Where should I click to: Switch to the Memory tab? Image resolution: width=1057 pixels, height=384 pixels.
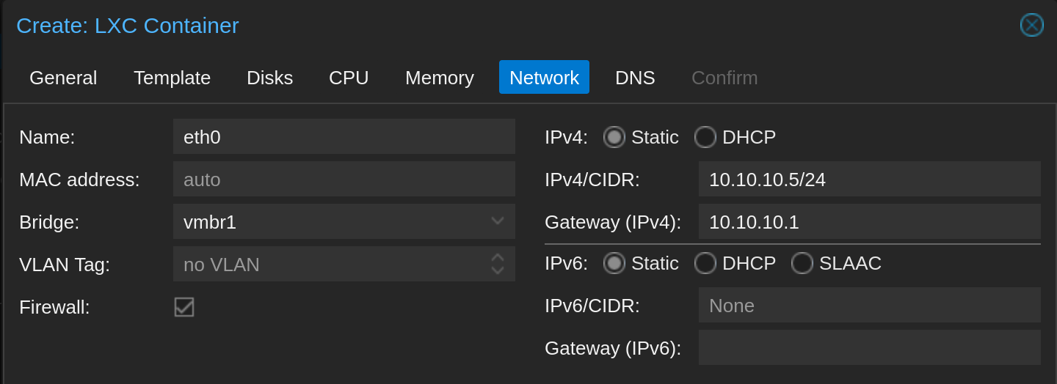[440, 77]
